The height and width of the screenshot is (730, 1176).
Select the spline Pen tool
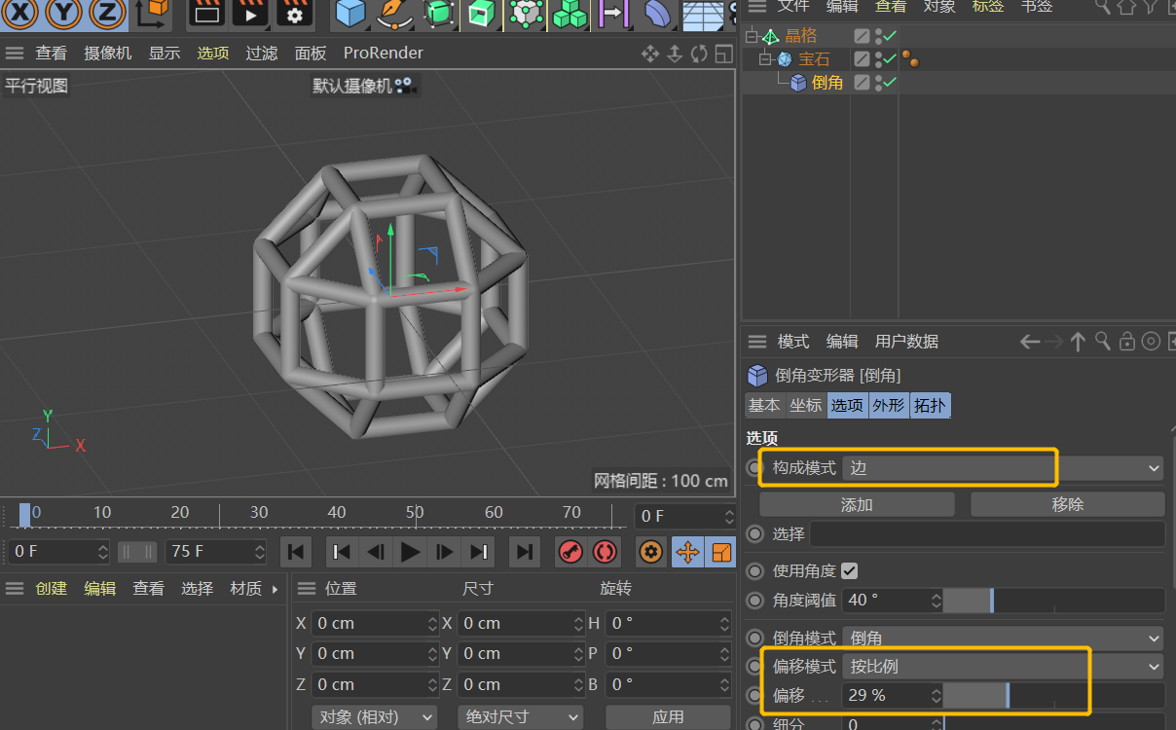pyautogui.click(x=394, y=14)
